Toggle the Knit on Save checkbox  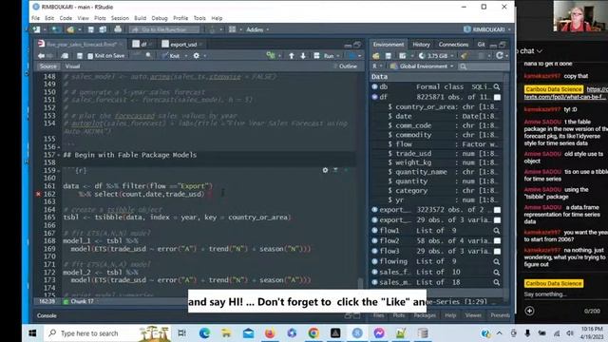[90, 56]
